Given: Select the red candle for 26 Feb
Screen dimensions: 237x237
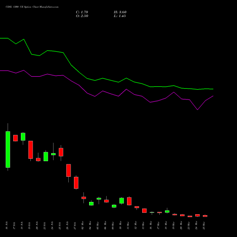Looking at the screenshot, I should click(69, 170).
